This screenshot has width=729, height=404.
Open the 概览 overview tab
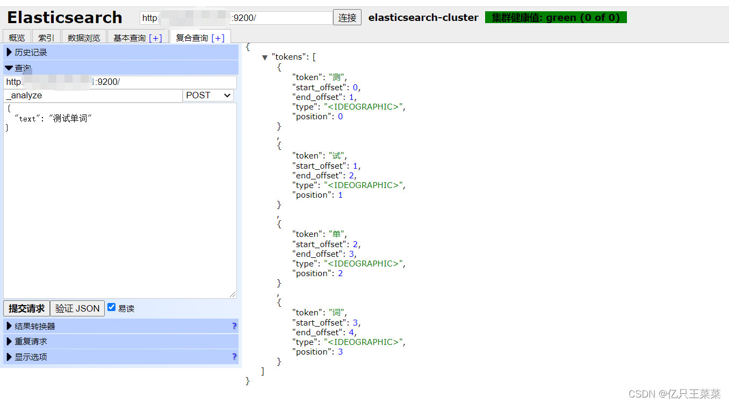pos(17,38)
